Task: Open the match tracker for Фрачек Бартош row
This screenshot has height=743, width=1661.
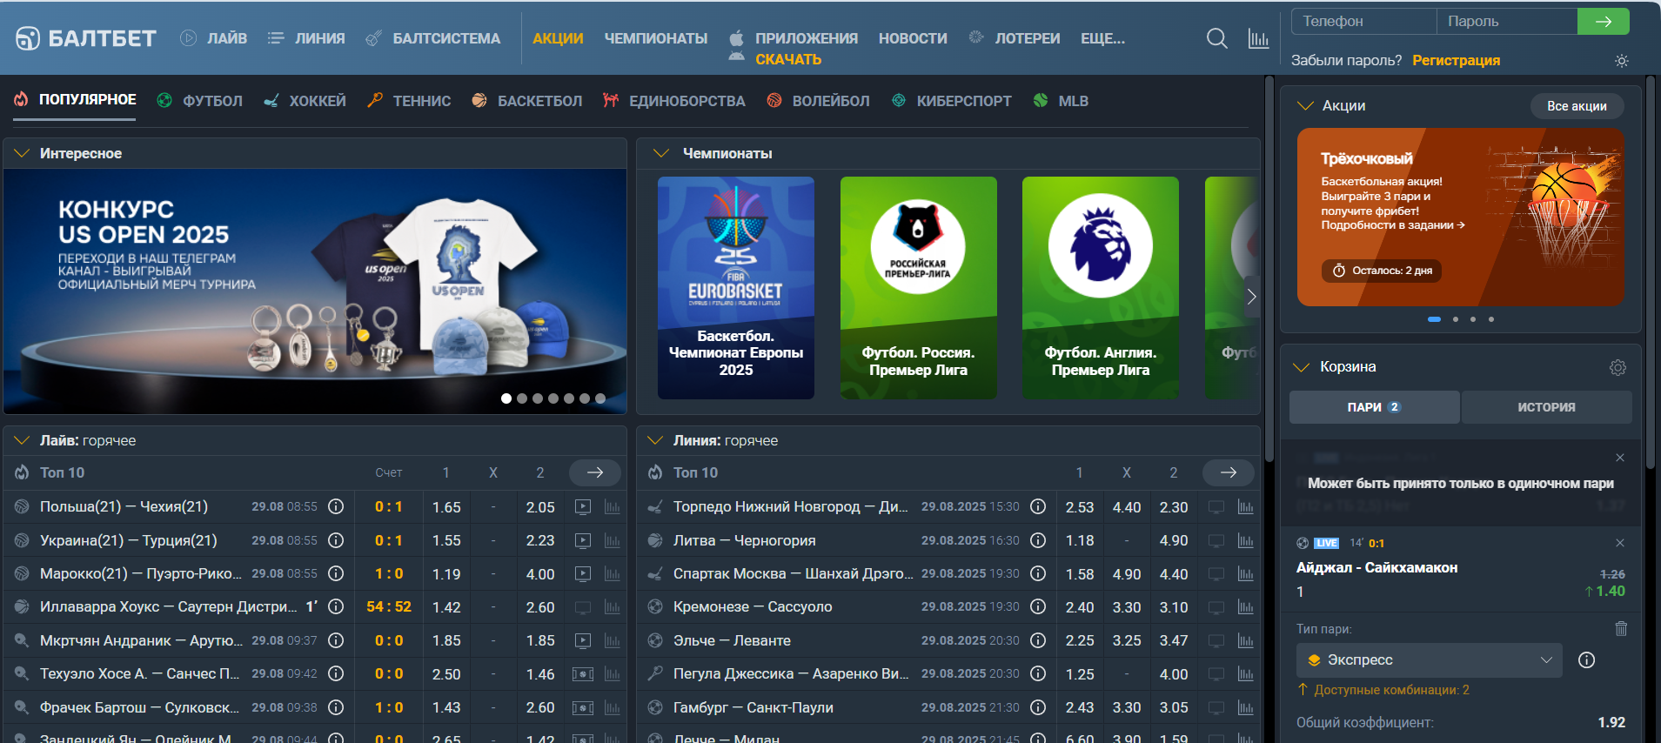Action: tap(583, 707)
